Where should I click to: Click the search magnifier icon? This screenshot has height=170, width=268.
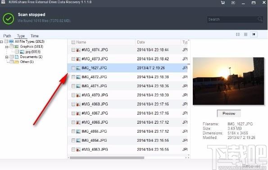click(260, 19)
